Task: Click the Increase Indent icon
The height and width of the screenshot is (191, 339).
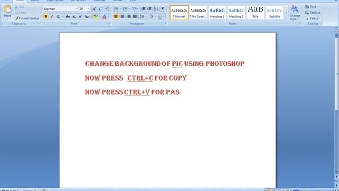Action: (149, 8)
